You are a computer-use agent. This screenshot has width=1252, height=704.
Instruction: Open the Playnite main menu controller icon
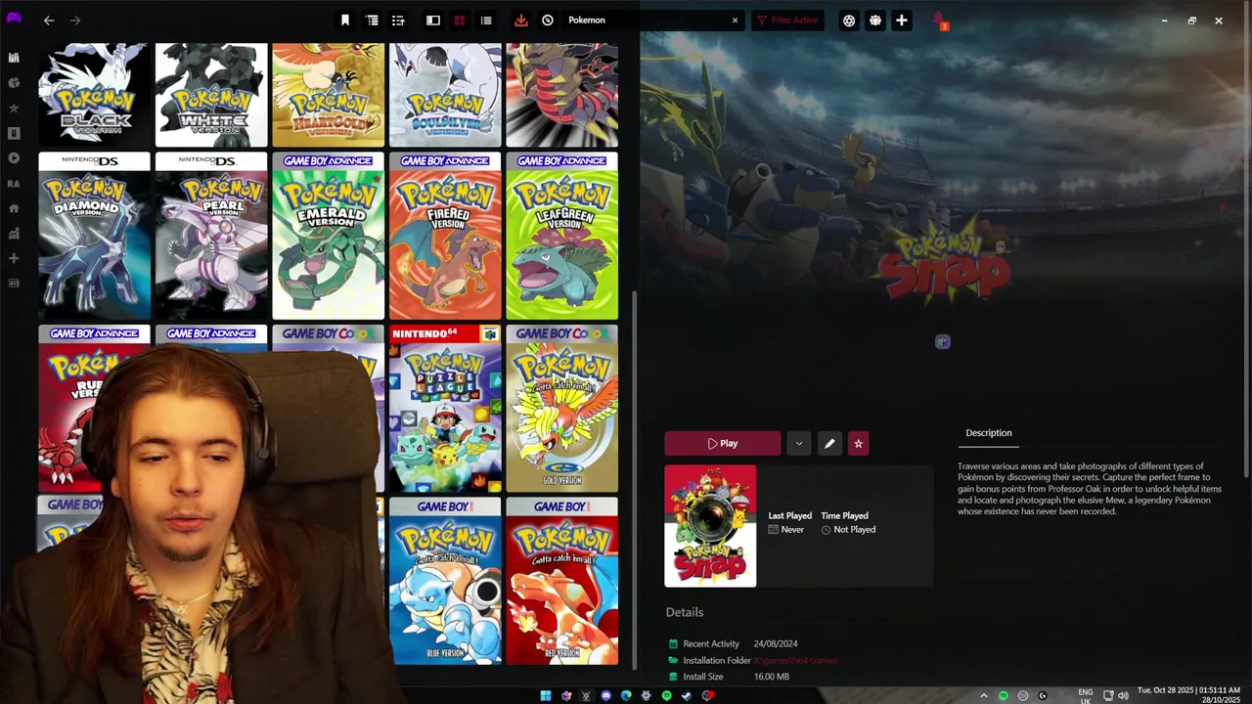(x=14, y=20)
